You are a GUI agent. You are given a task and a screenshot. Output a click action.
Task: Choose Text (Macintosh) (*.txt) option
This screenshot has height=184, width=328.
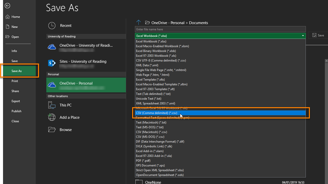pos(220,122)
